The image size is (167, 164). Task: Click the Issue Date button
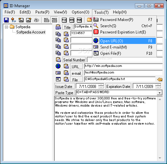(65, 86)
